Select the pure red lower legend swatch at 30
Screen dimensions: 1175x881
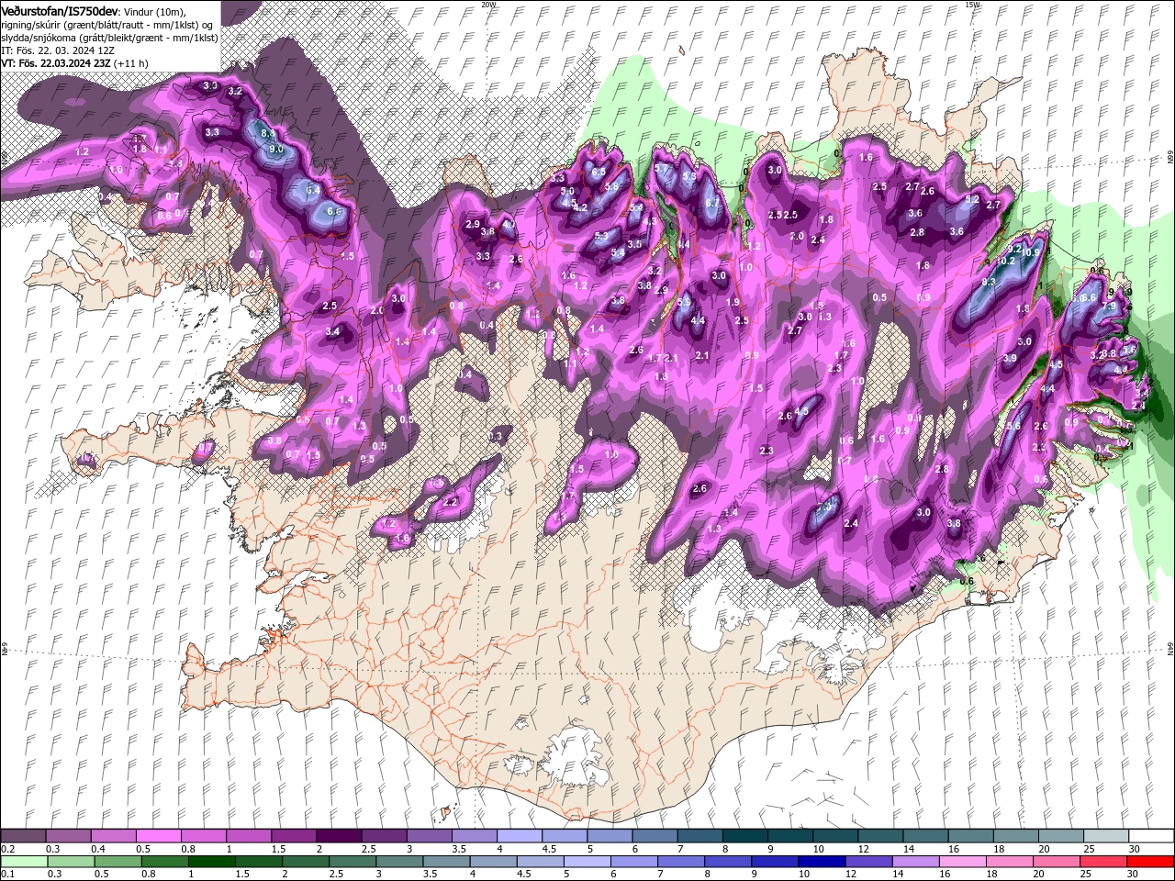click(1149, 862)
